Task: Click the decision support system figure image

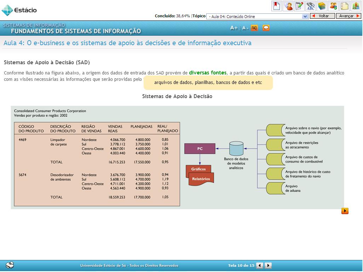Action: [x=177, y=157]
